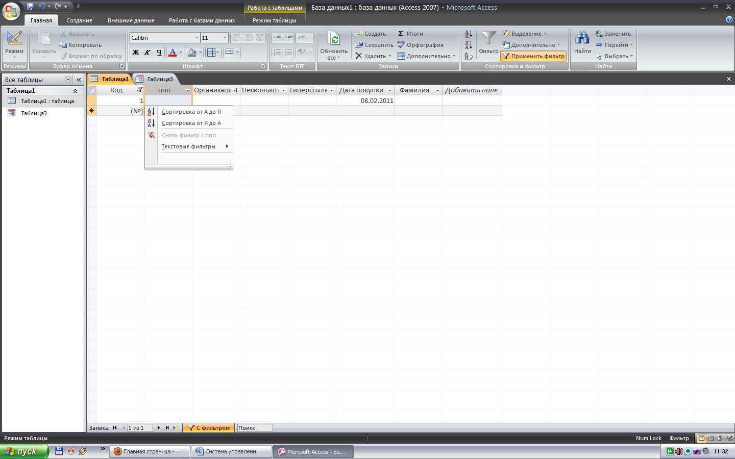This screenshot has width=735, height=459.
Task: Switch to Внешние данные ribbon tab
Action: click(x=131, y=20)
